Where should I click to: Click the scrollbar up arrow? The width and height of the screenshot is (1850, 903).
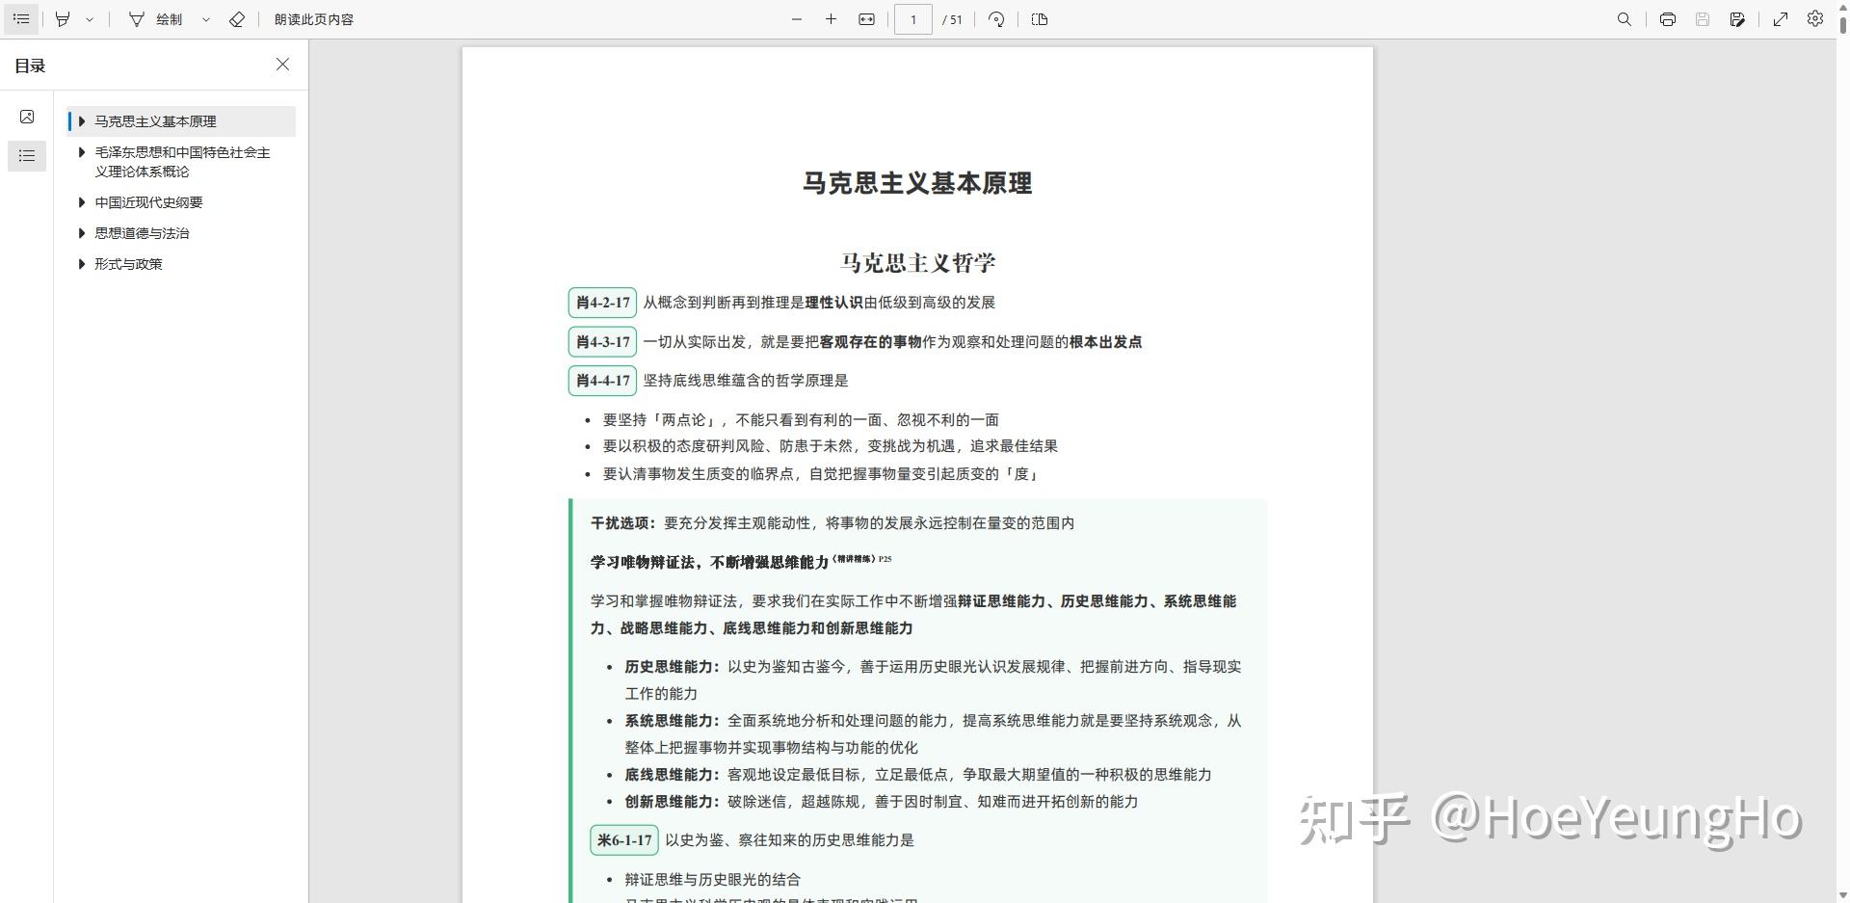pos(1843,7)
